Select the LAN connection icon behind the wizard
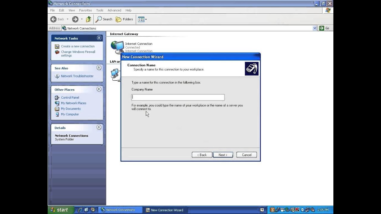Screen dimensions: 381x214 (115, 75)
